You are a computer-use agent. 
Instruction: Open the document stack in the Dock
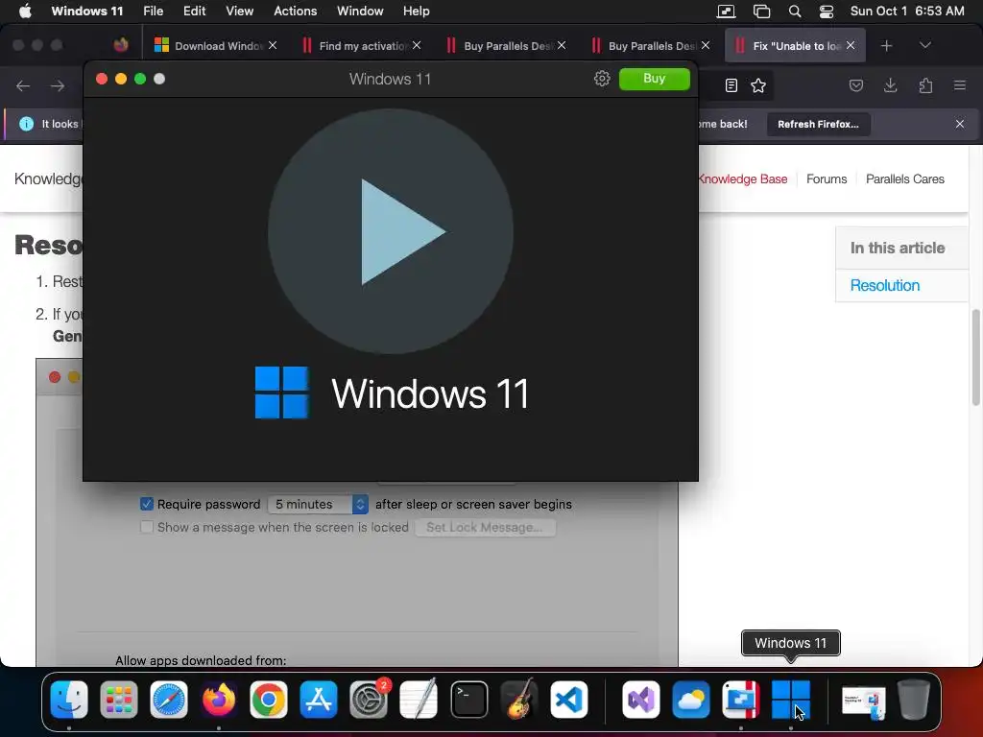[x=863, y=701]
